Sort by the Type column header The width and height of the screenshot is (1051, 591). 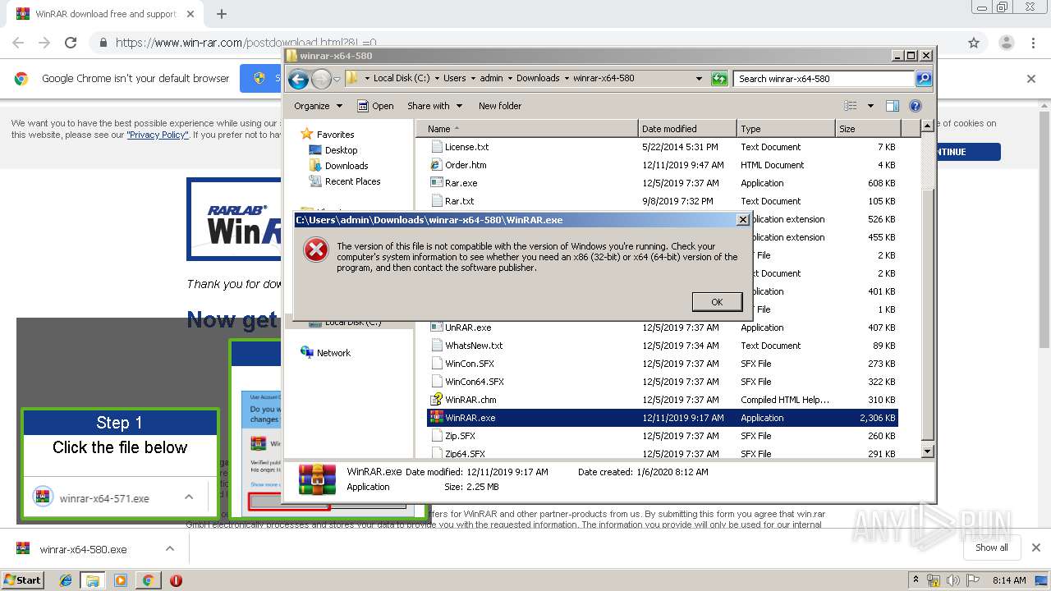(x=786, y=129)
